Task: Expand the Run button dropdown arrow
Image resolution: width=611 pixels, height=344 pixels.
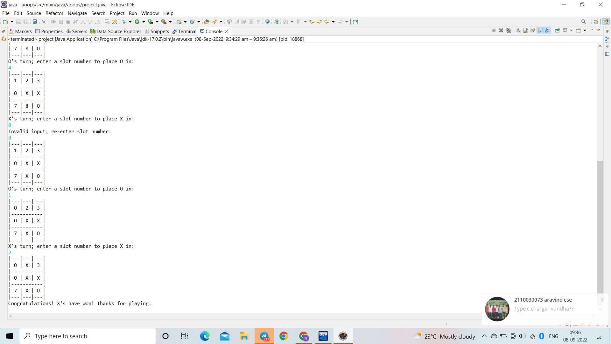Action: [144, 22]
